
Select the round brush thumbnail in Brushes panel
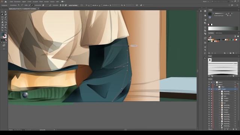tap(210, 60)
